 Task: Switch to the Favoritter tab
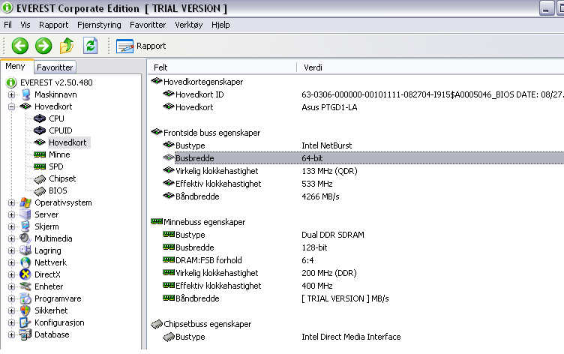tap(55, 67)
